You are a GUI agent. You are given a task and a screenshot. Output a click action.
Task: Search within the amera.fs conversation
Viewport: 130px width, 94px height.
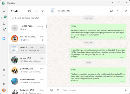(126, 11)
